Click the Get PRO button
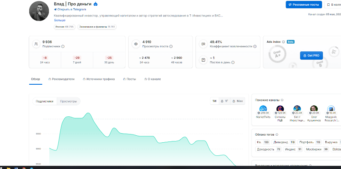The height and width of the screenshot is (169, 341). point(311,56)
